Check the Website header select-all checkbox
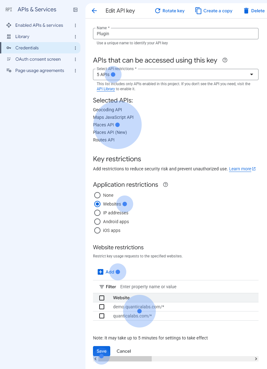The image size is (267, 369). [102, 298]
